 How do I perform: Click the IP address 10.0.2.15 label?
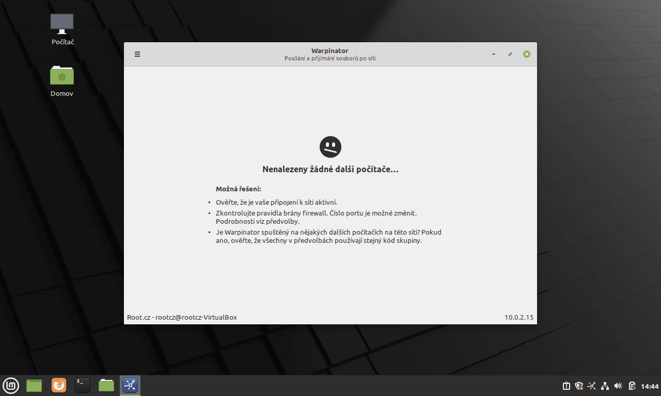click(x=519, y=317)
